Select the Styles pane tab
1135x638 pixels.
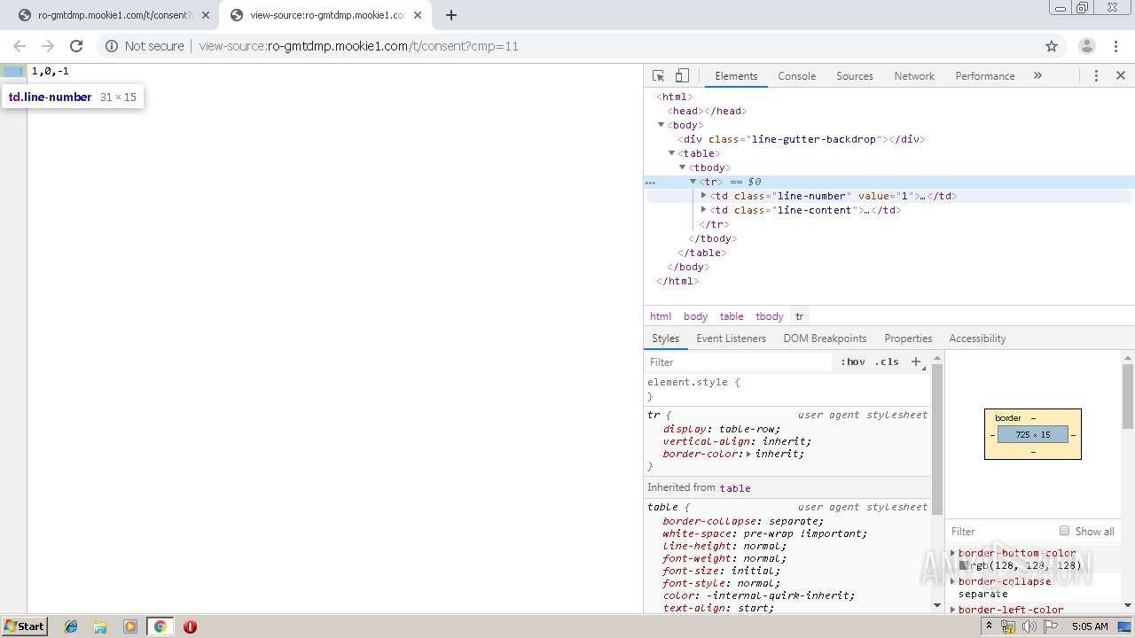(665, 338)
